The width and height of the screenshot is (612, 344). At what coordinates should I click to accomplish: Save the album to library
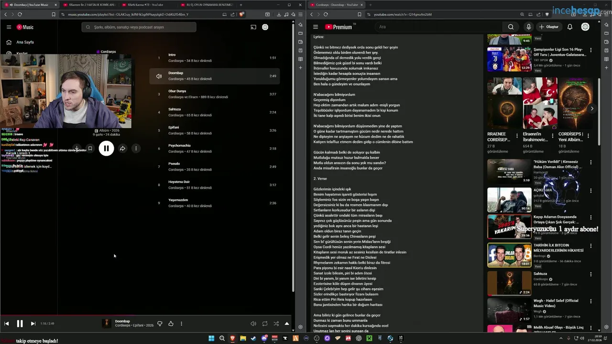click(x=90, y=149)
